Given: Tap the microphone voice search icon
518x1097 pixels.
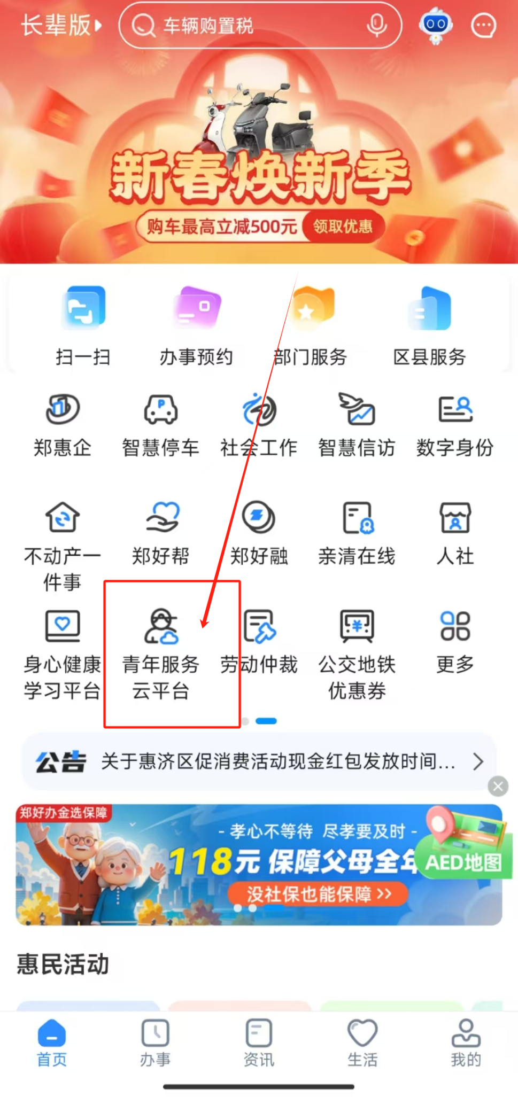Looking at the screenshot, I should point(377,25).
